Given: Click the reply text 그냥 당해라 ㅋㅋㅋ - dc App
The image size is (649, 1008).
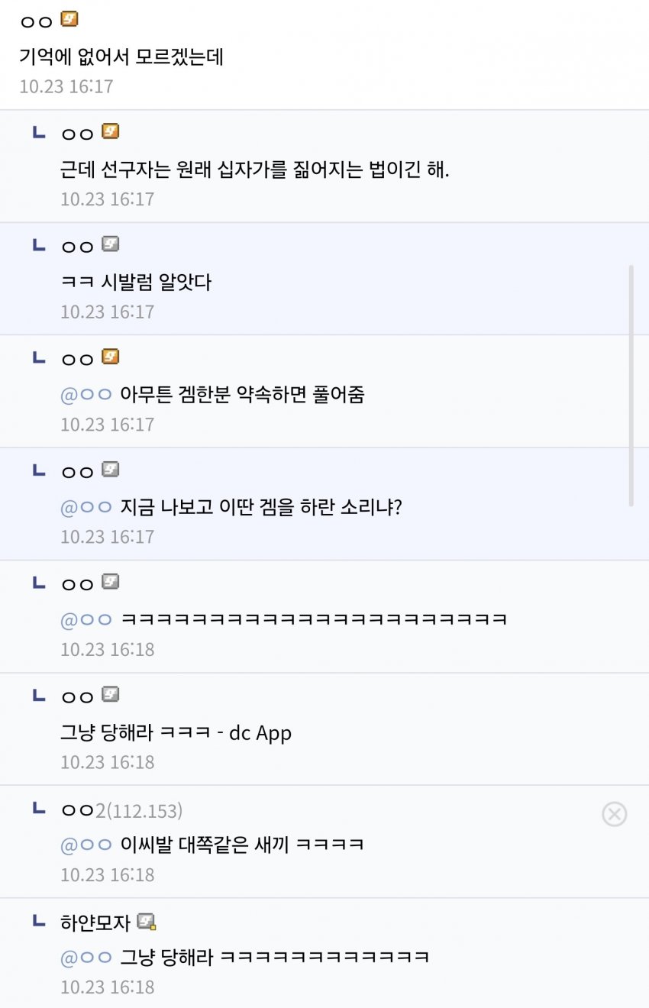Looking at the screenshot, I should click(176, 733).
